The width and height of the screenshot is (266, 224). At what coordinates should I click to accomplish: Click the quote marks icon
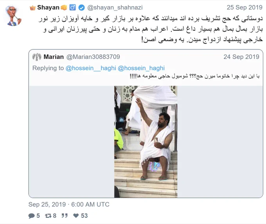pos(65,215)
